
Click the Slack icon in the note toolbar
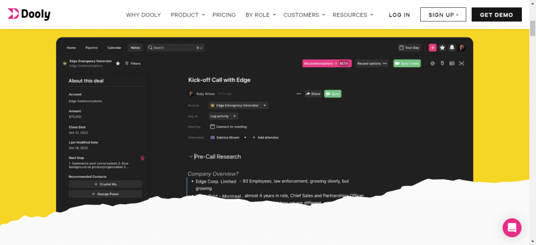432,63
